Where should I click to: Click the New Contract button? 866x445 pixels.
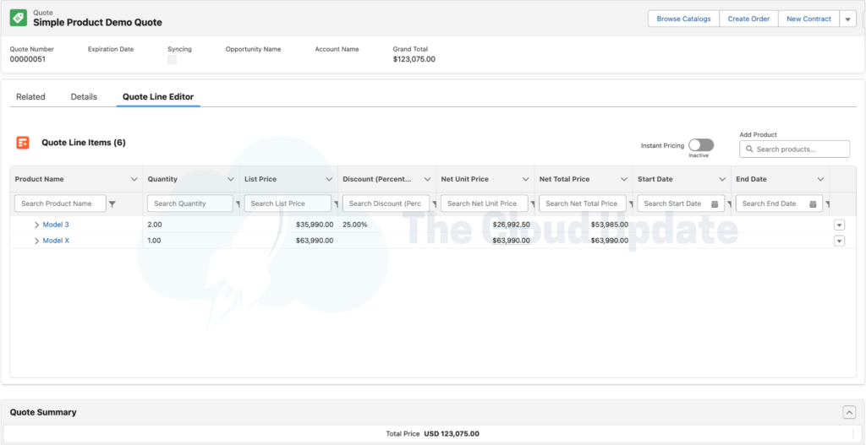808,19
